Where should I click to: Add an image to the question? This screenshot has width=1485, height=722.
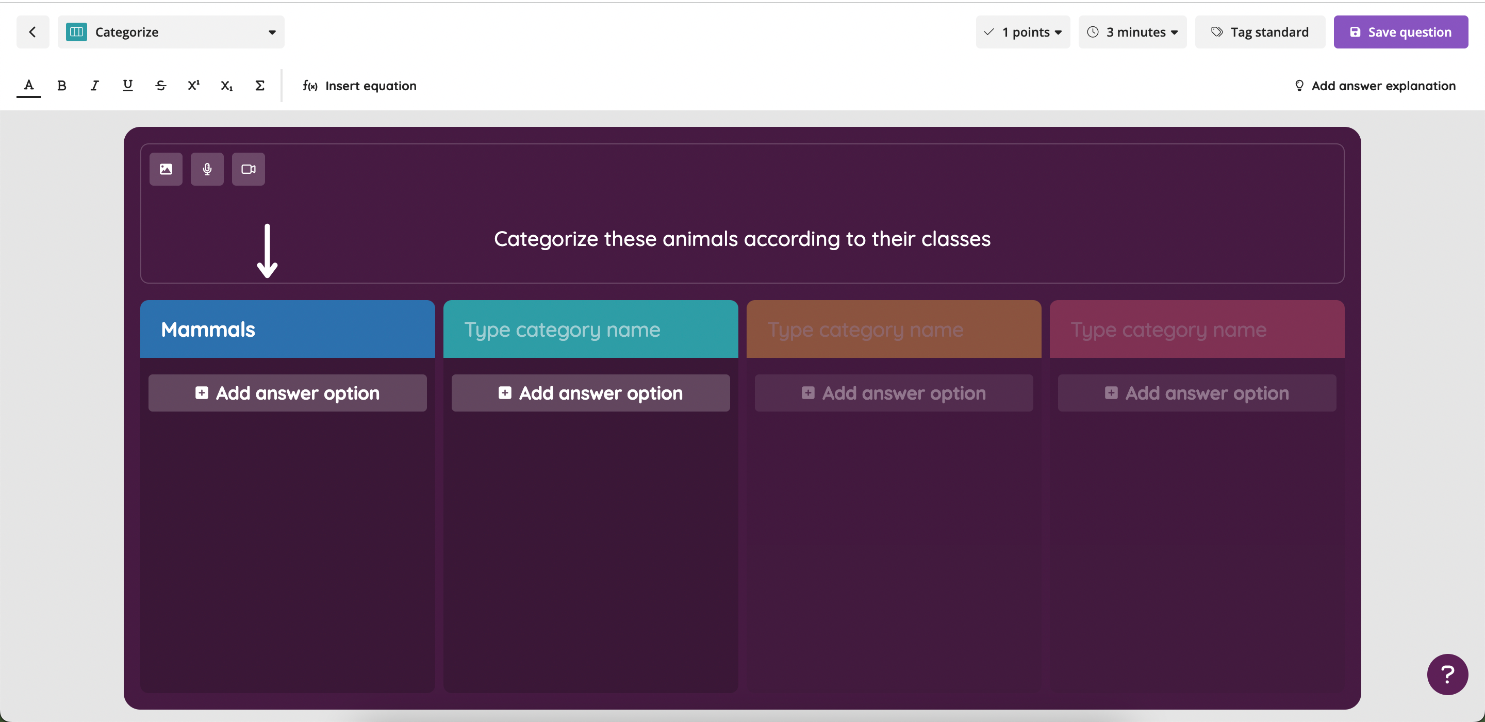(166, 169)
